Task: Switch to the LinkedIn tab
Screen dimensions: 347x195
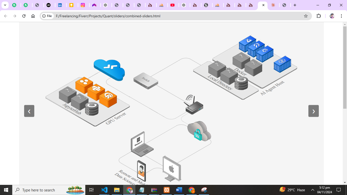Action: [60, 5]
